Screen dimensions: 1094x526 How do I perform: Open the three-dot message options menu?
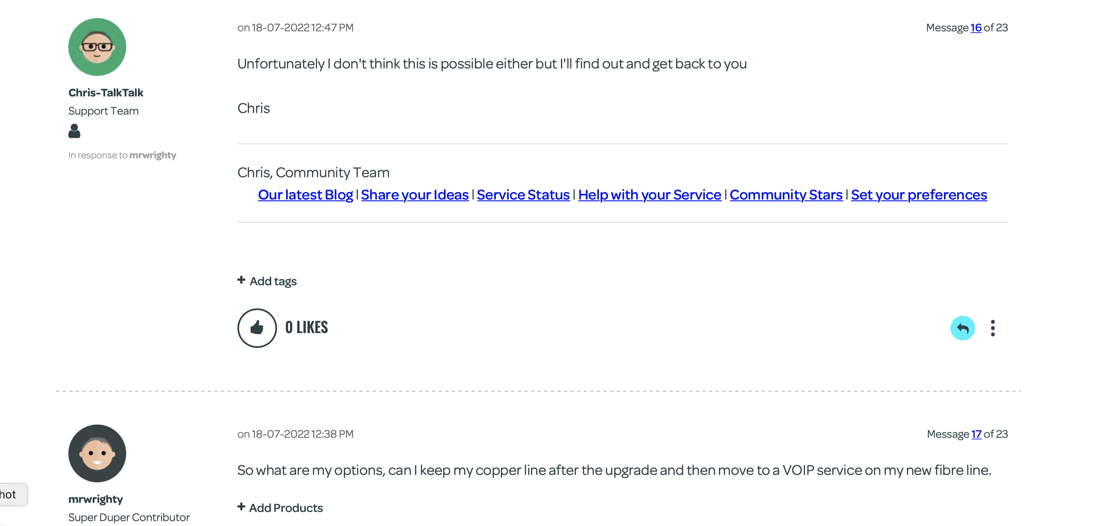pyautogui.click(x=993, y=328)
